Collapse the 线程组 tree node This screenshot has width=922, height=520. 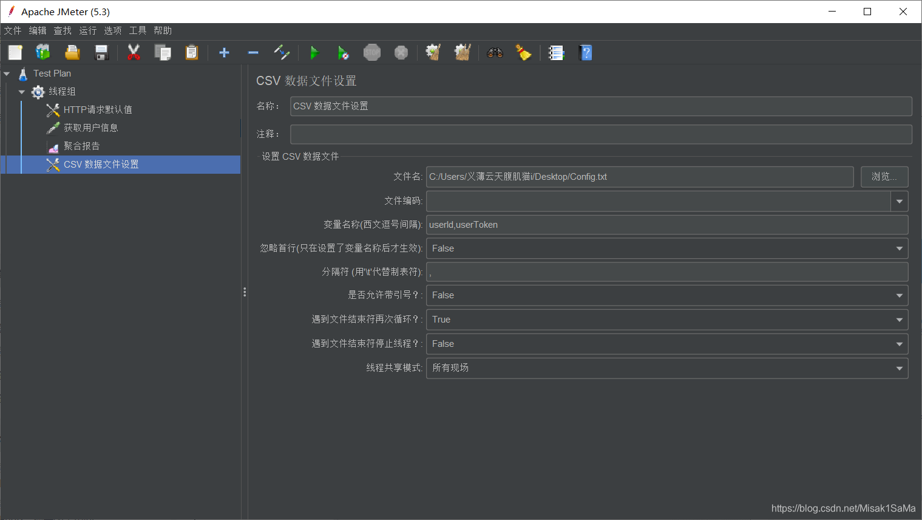tap(21, 91)
